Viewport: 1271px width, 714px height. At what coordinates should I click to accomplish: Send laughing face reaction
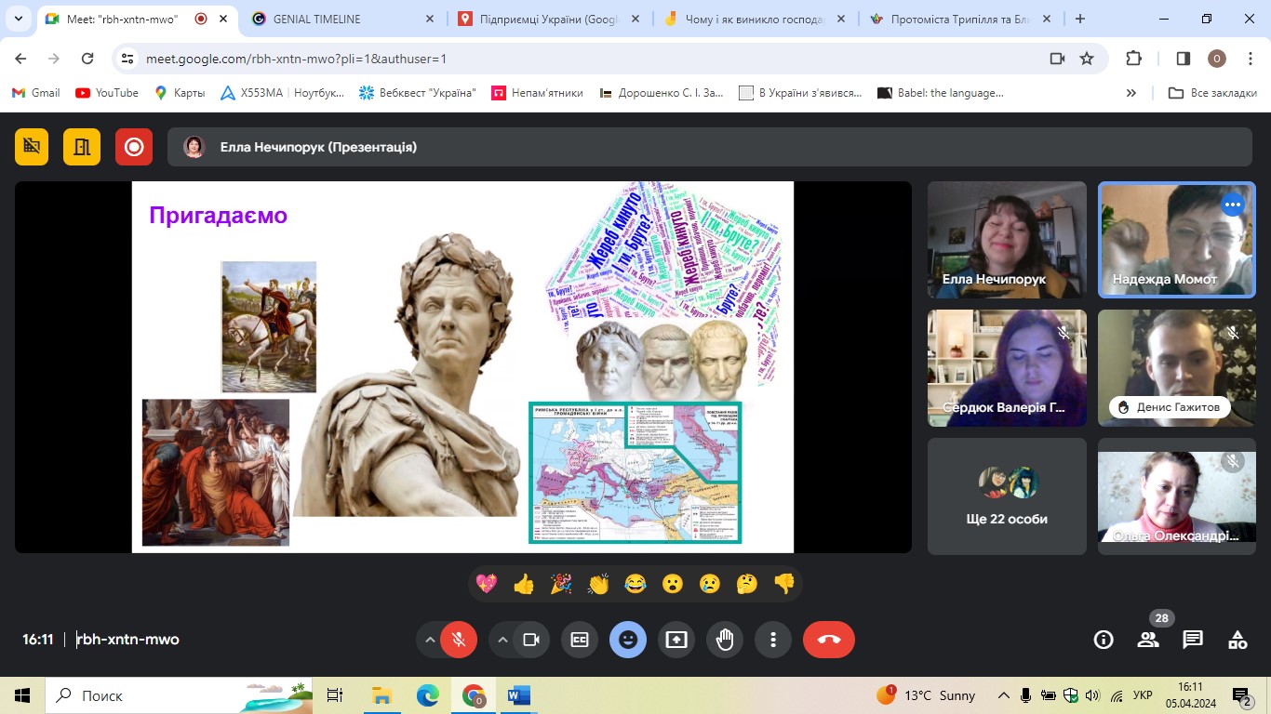pyautogui.click(x=635, y=584)
